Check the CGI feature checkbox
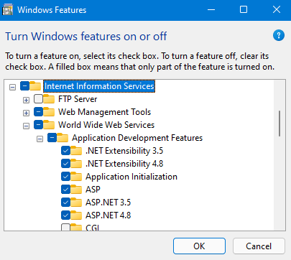The width and height of the screenshot is (291, 260). [65, 227]
